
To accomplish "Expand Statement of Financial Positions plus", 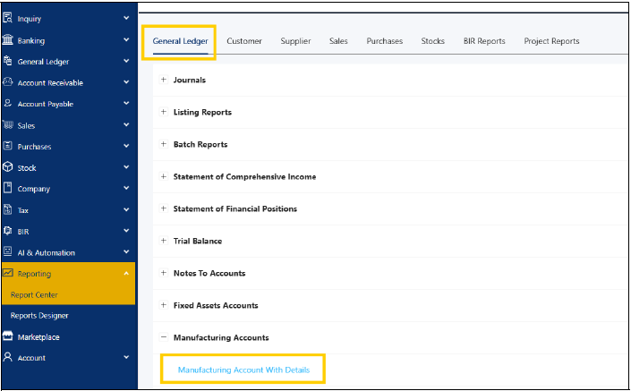I will [x=164, y=208].
